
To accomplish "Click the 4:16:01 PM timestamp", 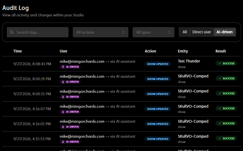I will pyautogui.click(x=32, y=124).
